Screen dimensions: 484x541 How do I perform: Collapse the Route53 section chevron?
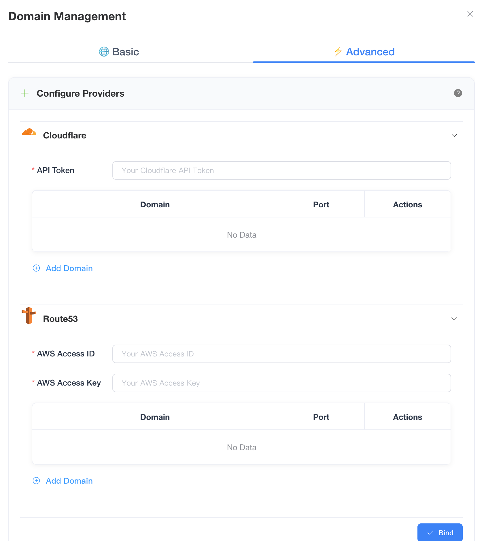coord(454,319)
